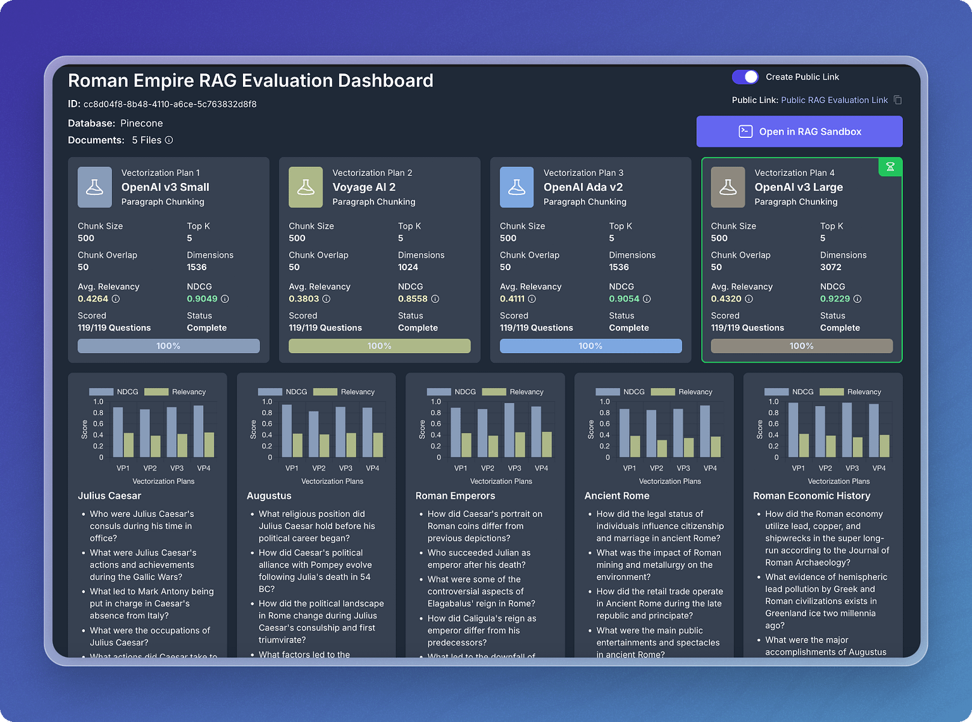Click the green trophy badge on Vectorization Plan 4

click(890, 167)
